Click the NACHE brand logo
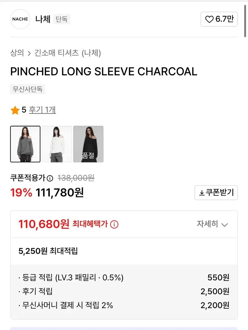Screen dimensions: 248x330 point(20,19)
